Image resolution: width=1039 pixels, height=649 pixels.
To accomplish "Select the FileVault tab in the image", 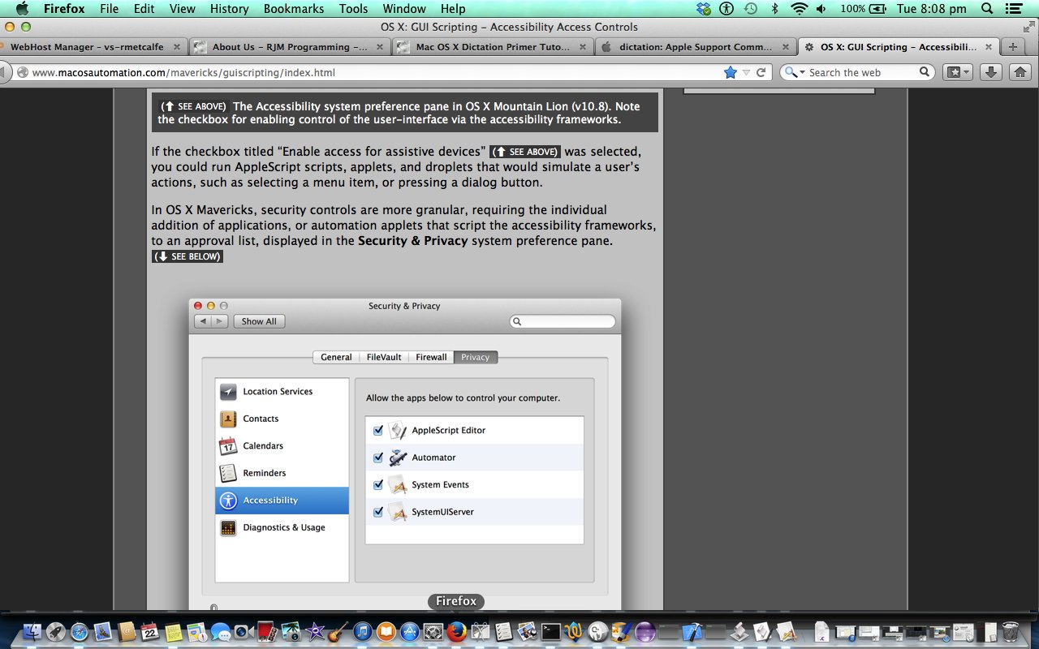I will click(x=384, y=357).
